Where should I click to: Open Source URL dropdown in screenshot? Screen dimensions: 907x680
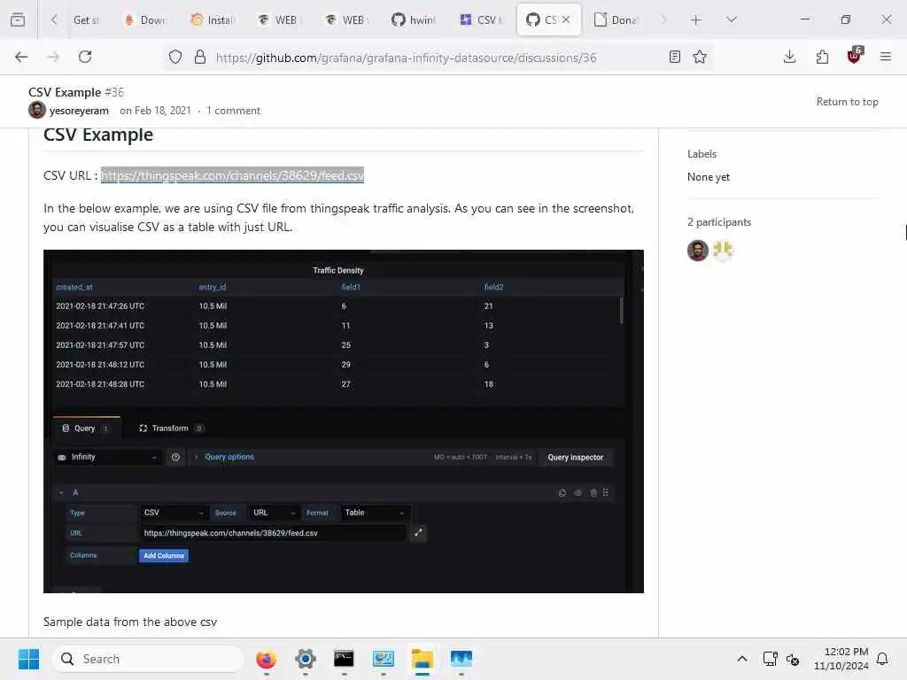click(275, 513)
